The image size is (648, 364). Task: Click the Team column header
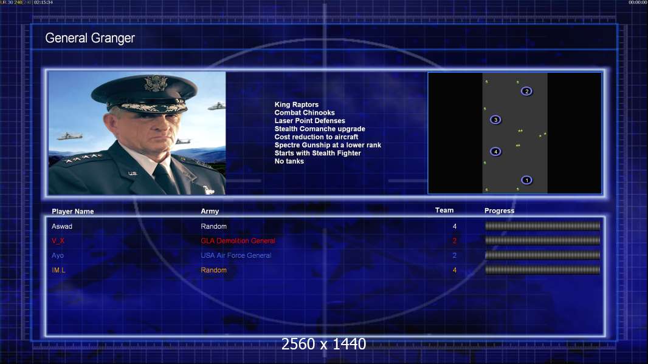coord(444,211)
